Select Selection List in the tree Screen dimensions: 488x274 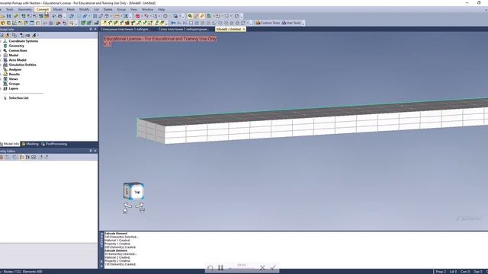coord(18,98)
